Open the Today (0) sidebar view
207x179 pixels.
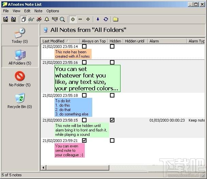(20, 35)
